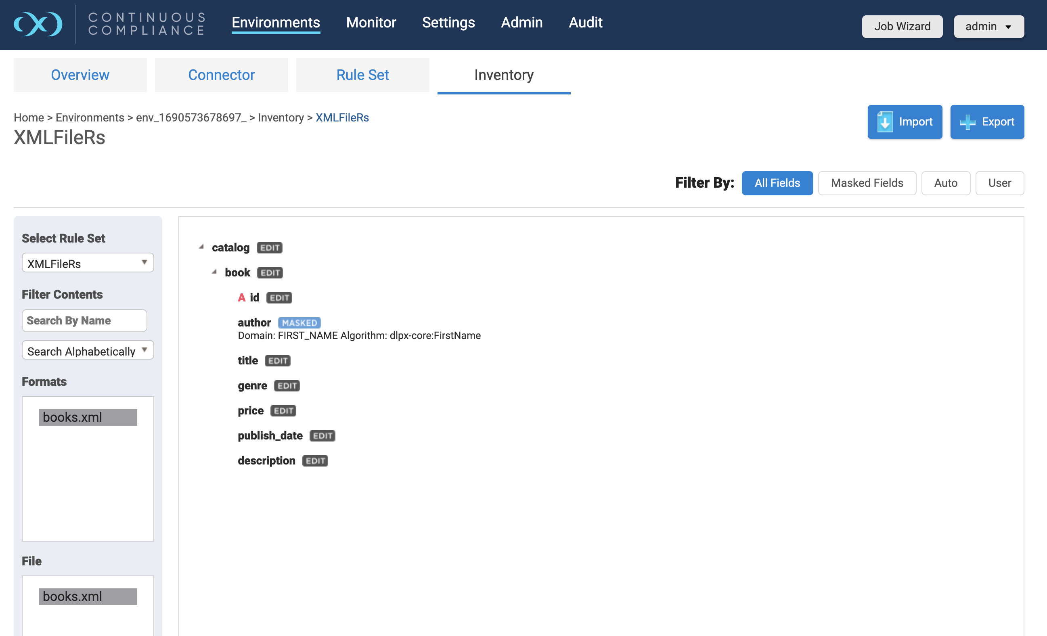Collapse the catalog tree node

[x=201, y=247]
